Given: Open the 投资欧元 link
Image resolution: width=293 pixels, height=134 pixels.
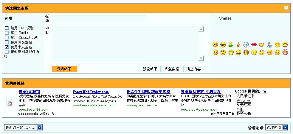Looking at the screenshot, I should point(244,114).
